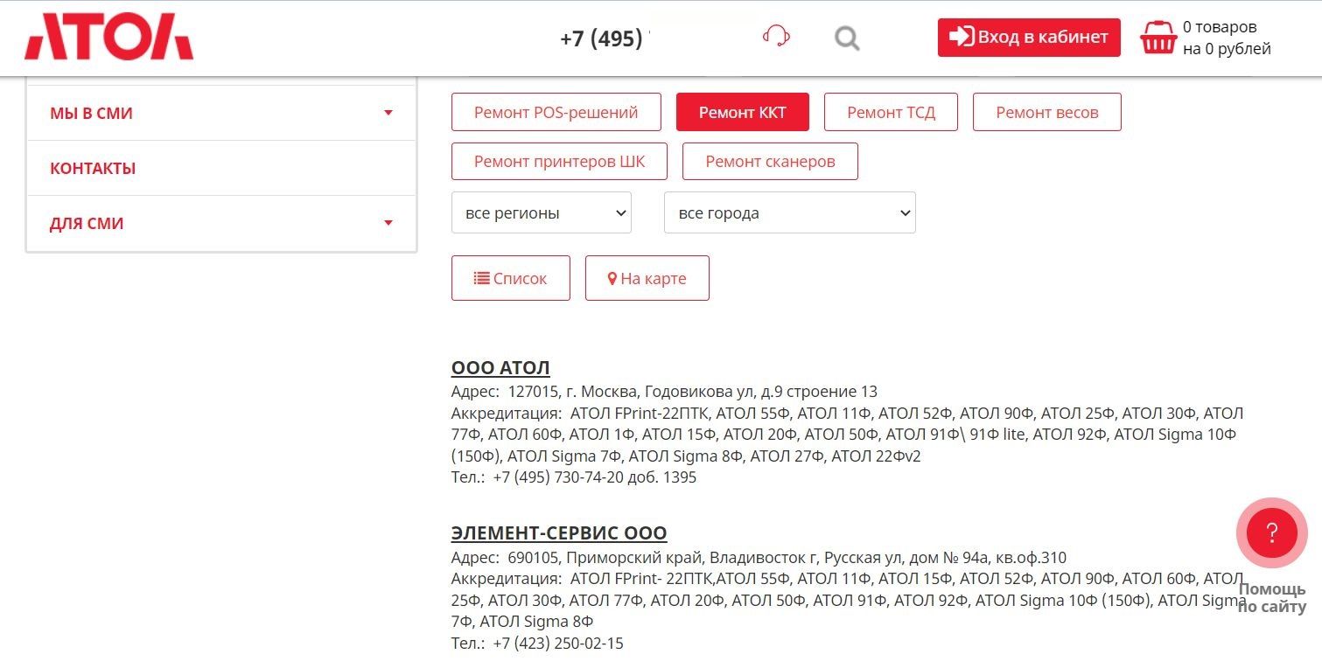This screenshot has width=1322, height=668.
Task: Select the Ремонт ТСД filter
Action: (891, 112)
